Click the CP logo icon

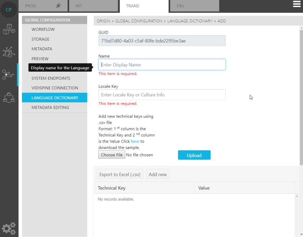[9, 10]
